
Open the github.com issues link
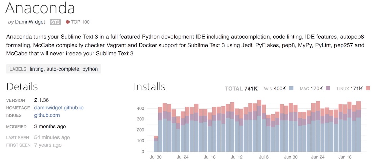tap(47, 115)
